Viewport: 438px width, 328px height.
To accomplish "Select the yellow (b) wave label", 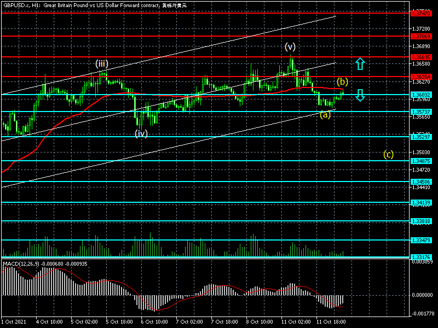I will (342, 81).
